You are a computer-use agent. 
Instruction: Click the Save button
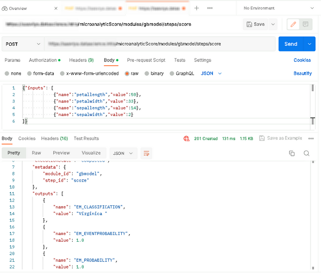point(256,24)
